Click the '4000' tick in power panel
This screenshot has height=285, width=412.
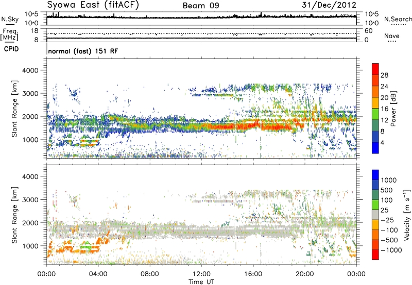[x=30, y=70]
